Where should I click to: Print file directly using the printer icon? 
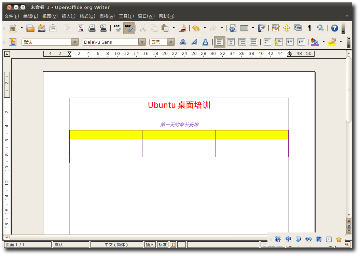pyautogui.click(x=92, y=28)
